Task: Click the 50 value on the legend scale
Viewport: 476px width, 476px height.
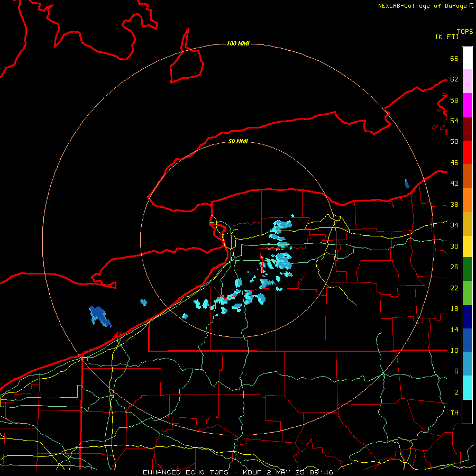Action: pos(454,141)
